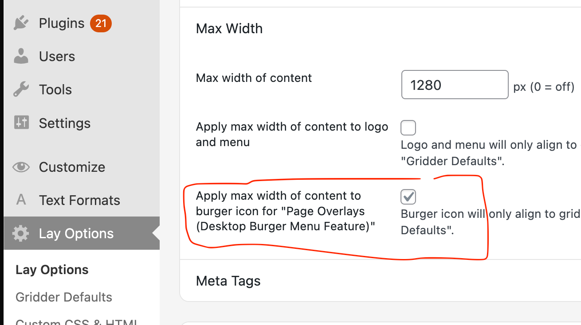Open the Gridder Defaults submenu link
Viewport: 581px width, 325px height.
click(x=64, y=297)
